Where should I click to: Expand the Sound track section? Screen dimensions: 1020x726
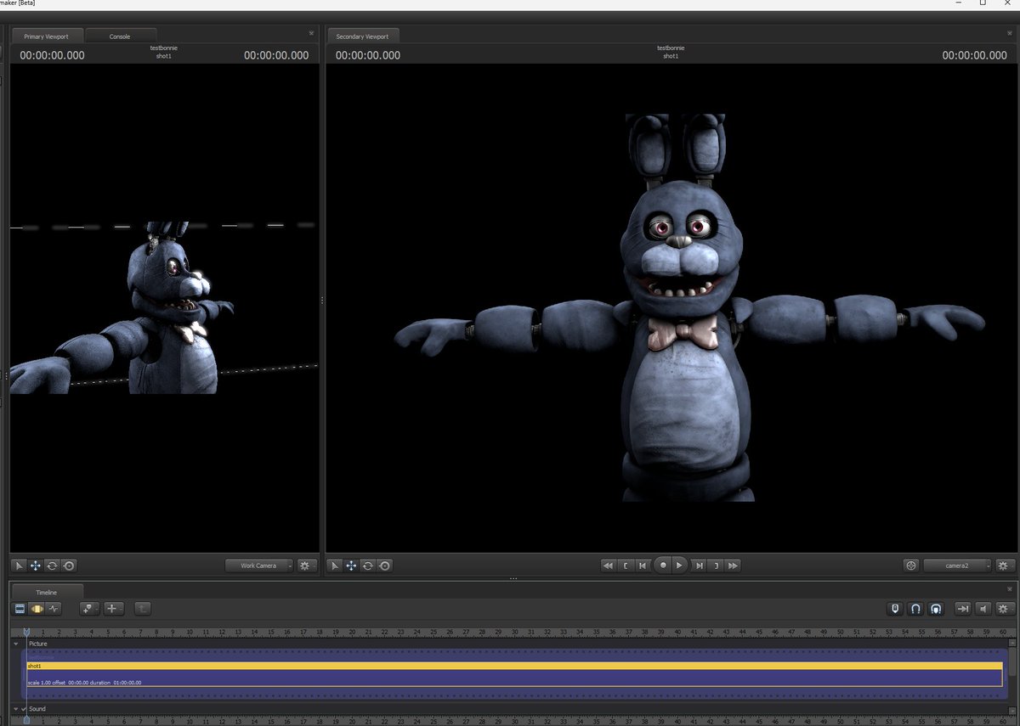click(x=14, y=708)
